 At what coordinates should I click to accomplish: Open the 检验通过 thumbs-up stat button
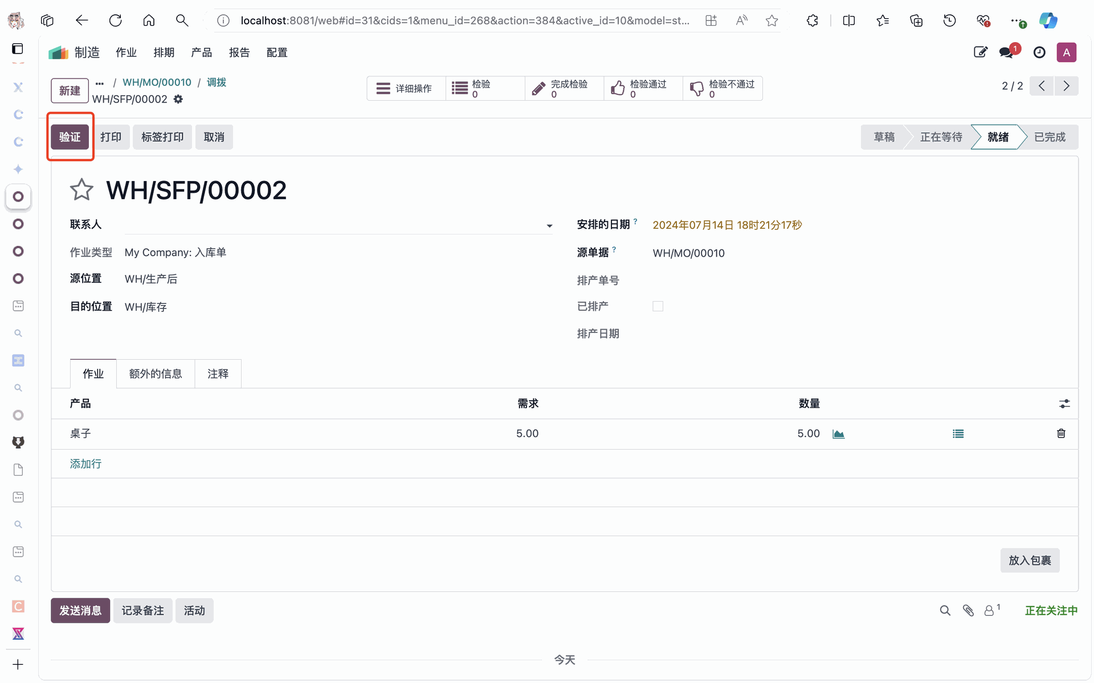coord(643,88)
